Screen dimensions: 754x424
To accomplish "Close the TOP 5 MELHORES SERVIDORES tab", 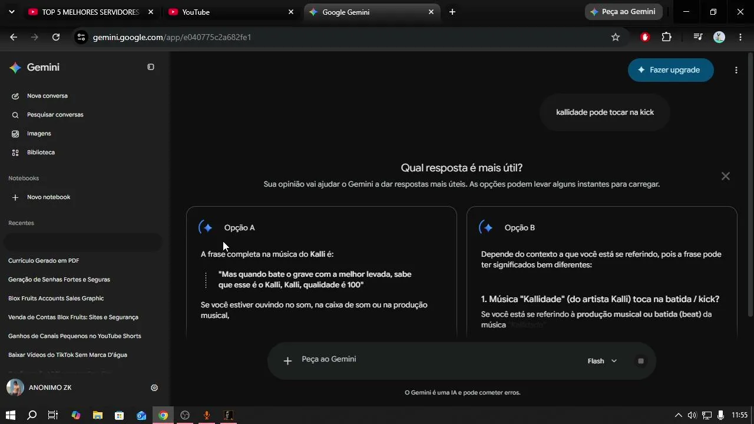I will click(x=151, y=12).
